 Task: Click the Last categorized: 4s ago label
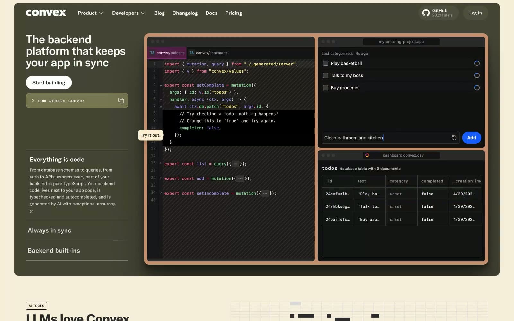(x=345, y=53)
